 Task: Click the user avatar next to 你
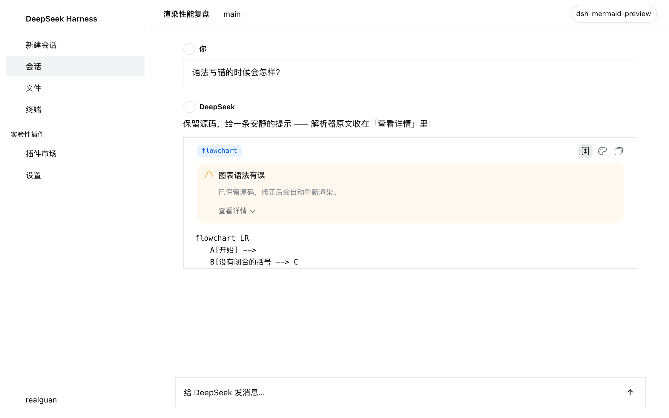click(x=189, y=49)
